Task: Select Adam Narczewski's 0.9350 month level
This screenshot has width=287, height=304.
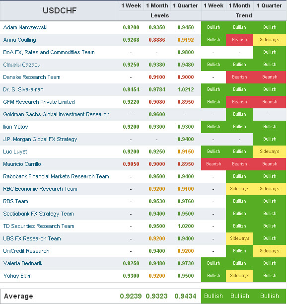Action: point(157,27)
